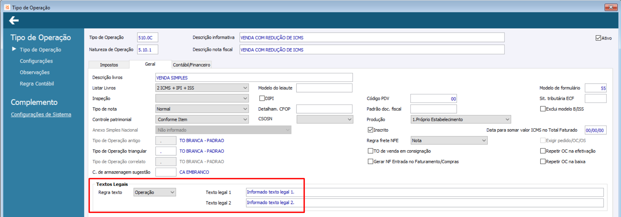Click the Texto legal 1 field
The image size is (621, 217).
(x=425, y=192)
